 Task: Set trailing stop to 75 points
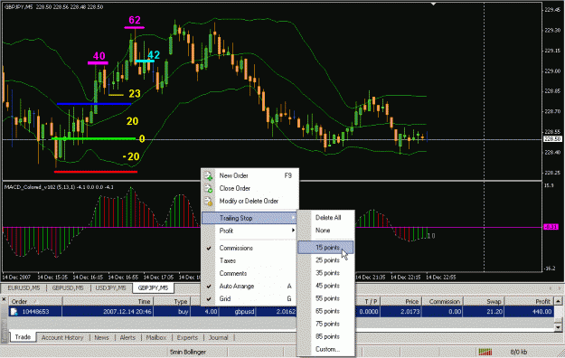pyautogui.click(x=326, y=324)
